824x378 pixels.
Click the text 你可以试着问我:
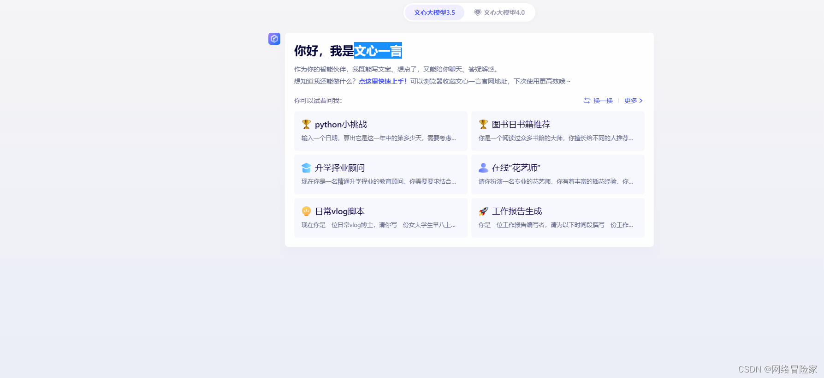pyautogui.click(x=318, y=101)
